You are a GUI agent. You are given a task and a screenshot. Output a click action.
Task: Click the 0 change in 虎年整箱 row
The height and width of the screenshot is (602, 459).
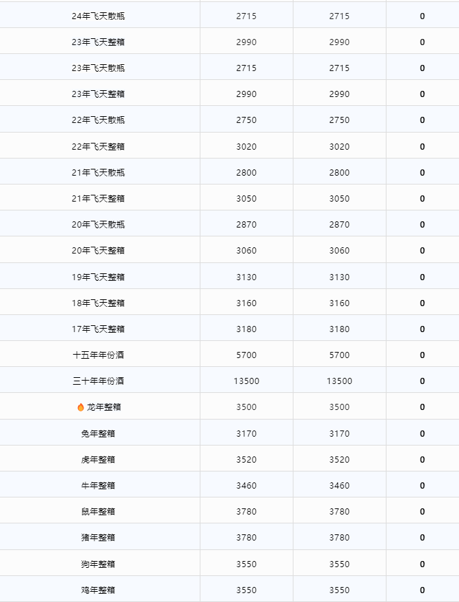click(423, 460)
